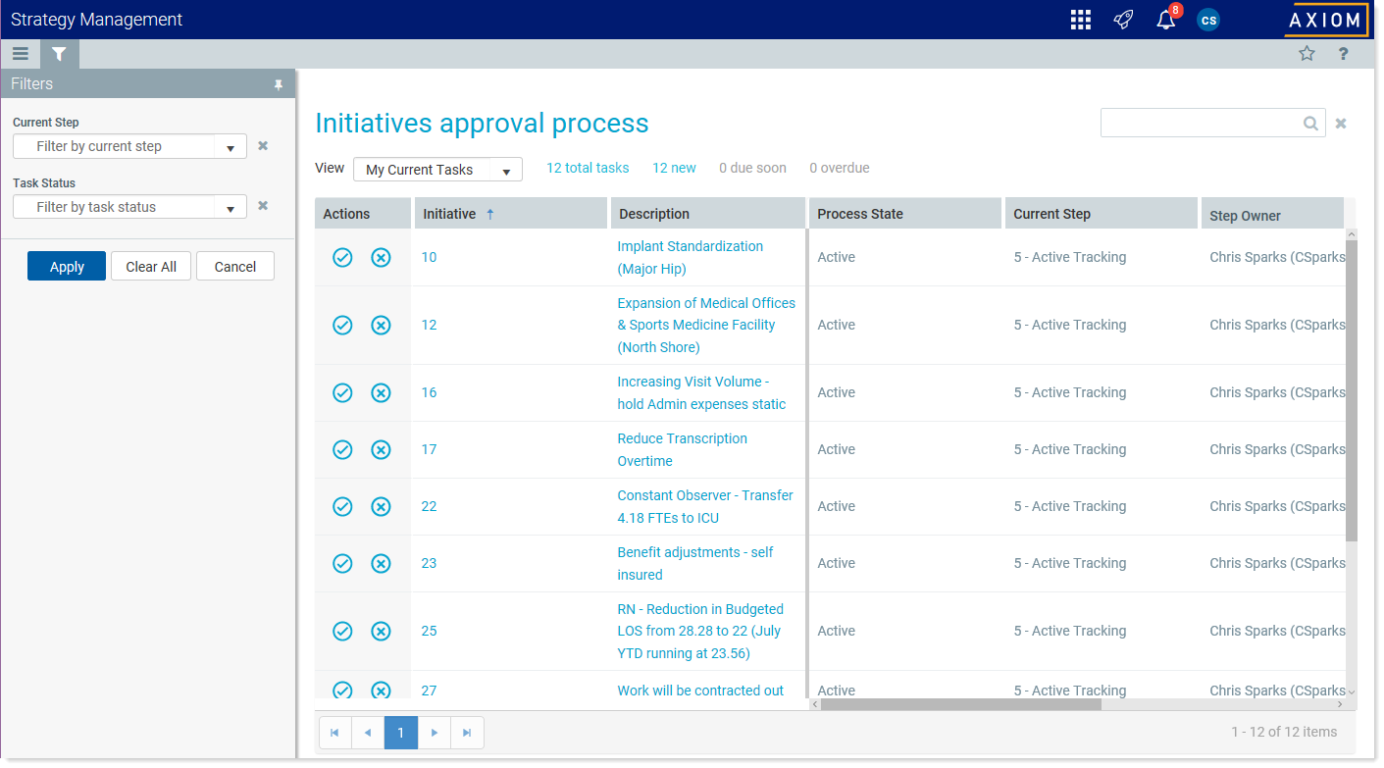The height and width of the screenshot is (768, 1384).
Task: Toggle the filter funnel panel icon
Action: (59, 54)
